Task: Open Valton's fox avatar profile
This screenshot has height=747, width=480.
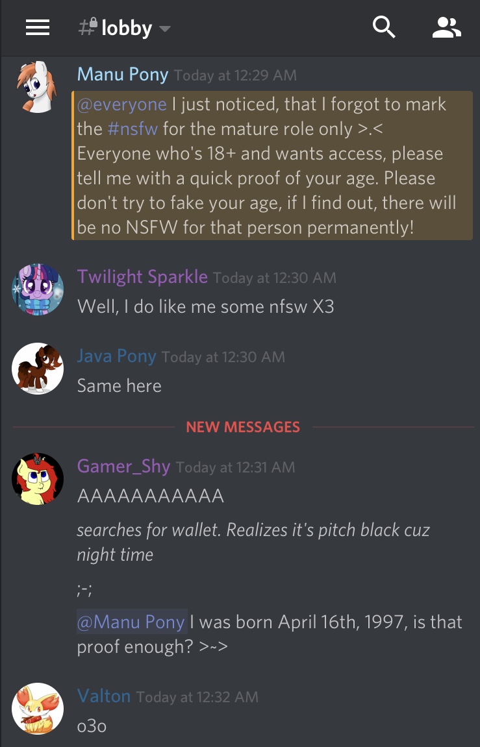Action: click(x=38, y=709)
